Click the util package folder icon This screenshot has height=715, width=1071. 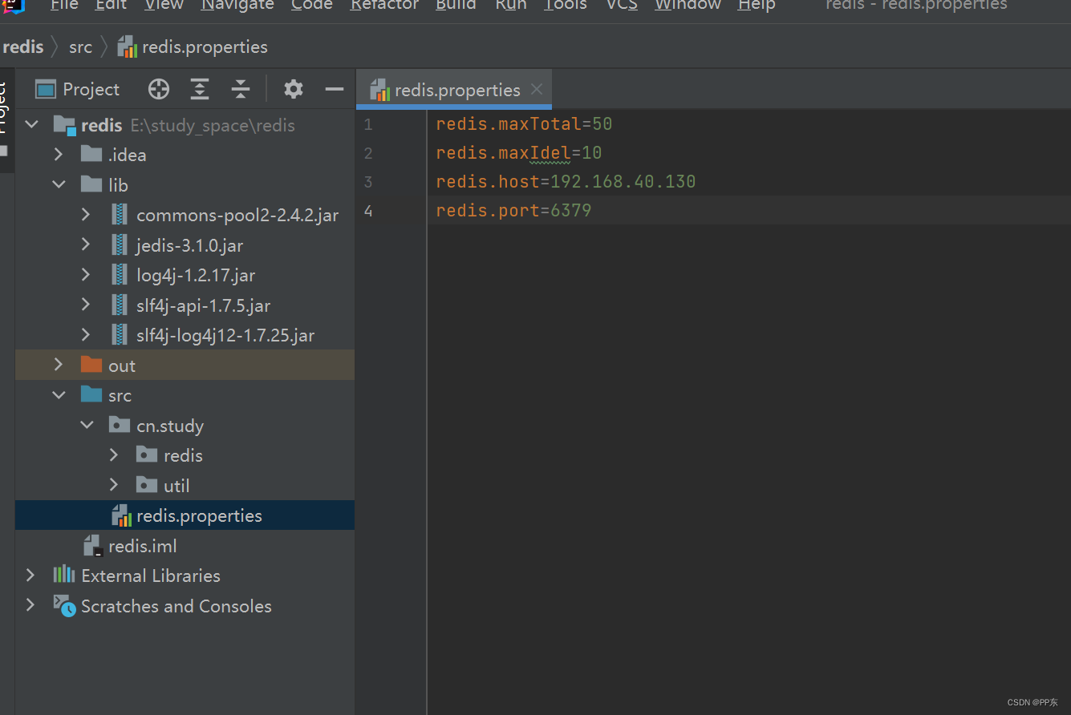coord(147,485)
